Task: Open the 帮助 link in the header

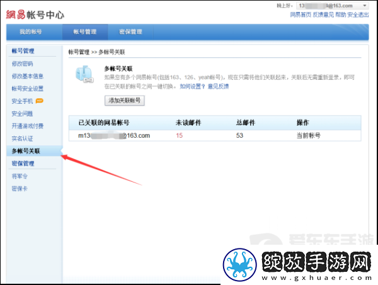Action: pyautogui.click(x=341, y=14)
